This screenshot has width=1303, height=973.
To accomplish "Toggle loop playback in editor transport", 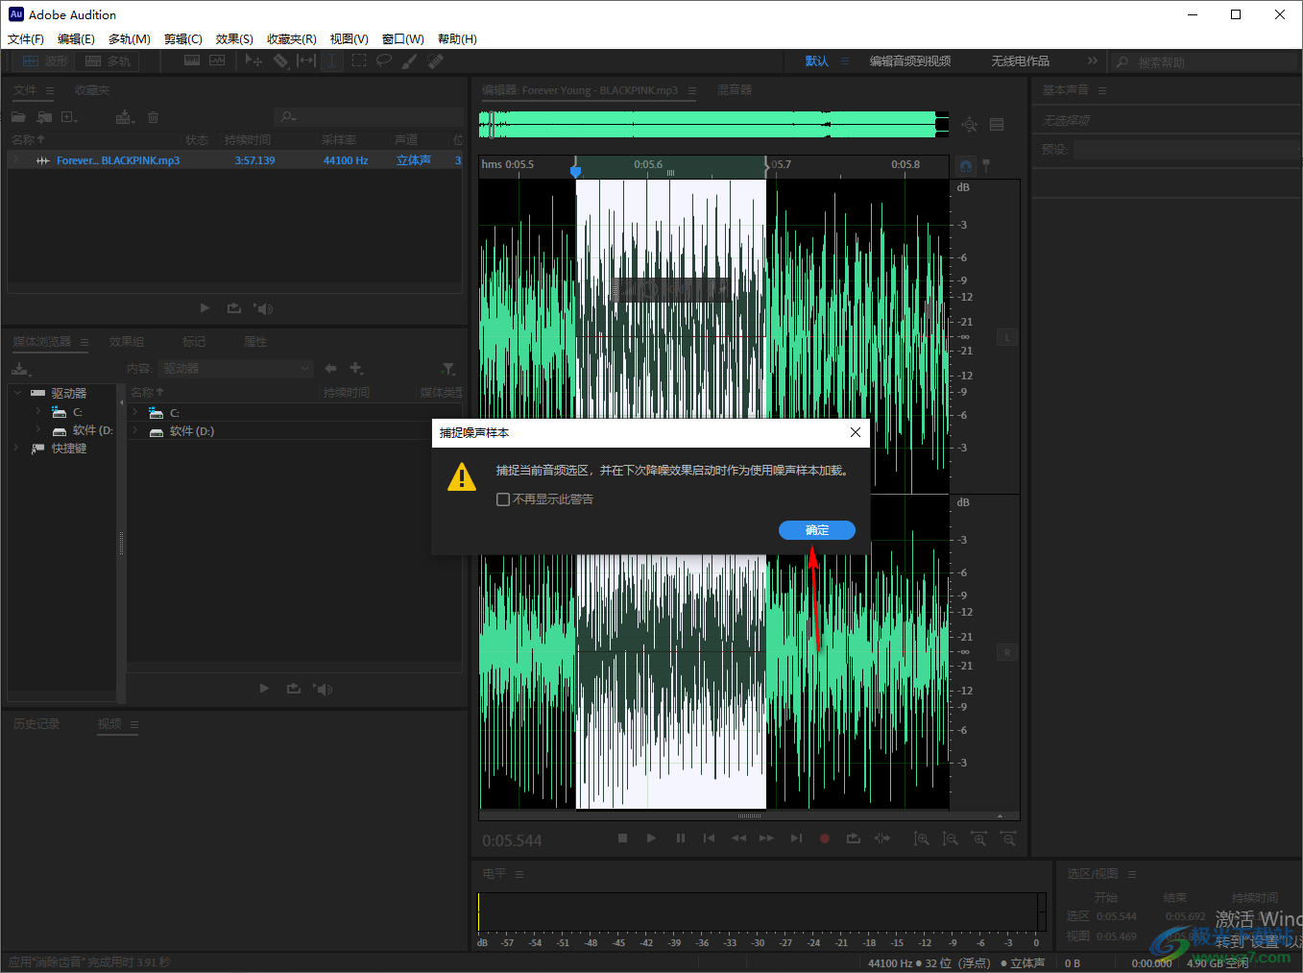I will pos(854,839).
